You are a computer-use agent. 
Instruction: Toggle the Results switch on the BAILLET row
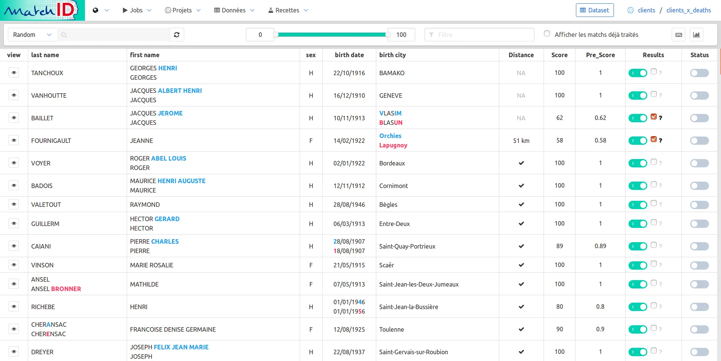tap(638, 118)
